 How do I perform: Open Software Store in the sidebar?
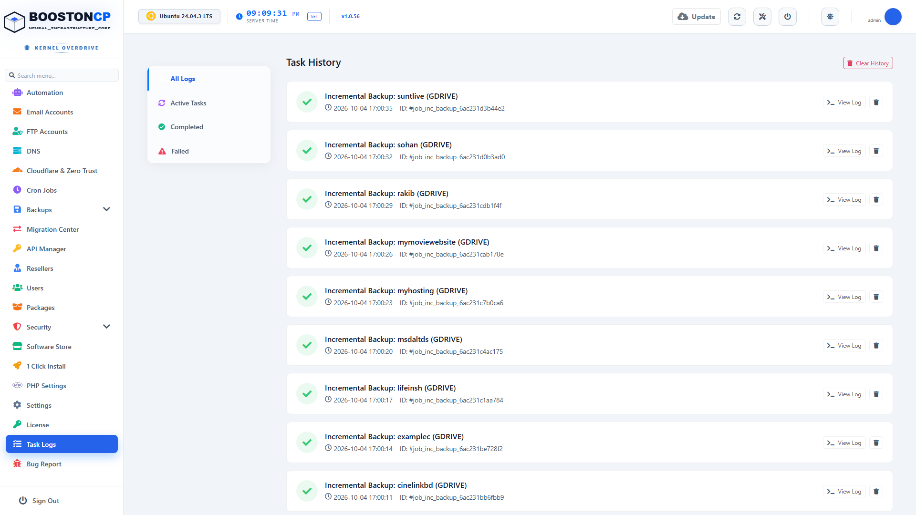[62, 347]
